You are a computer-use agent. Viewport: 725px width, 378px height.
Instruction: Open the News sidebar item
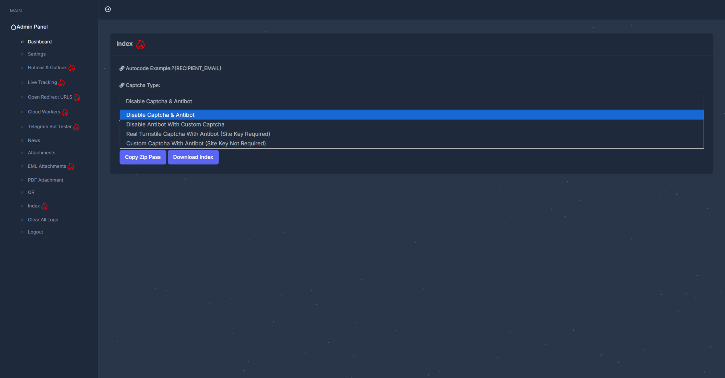pyautogui.click(x=34, y=140)
